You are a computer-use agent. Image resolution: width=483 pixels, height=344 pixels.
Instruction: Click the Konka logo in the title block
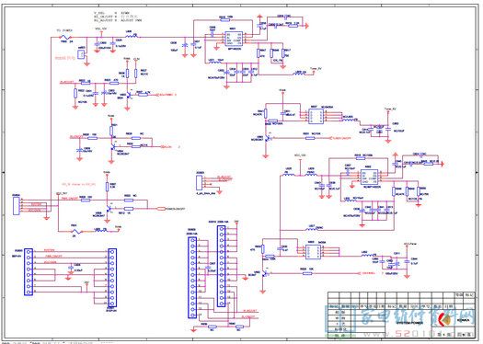tap(445, 320)
